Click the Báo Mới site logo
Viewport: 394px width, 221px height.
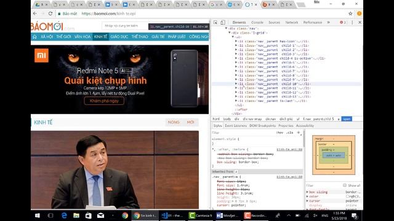(x=53, y=26)
